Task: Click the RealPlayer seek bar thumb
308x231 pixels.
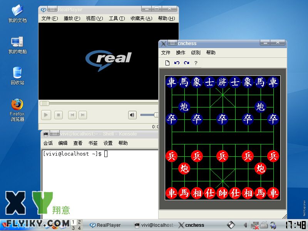Action: 44,103
